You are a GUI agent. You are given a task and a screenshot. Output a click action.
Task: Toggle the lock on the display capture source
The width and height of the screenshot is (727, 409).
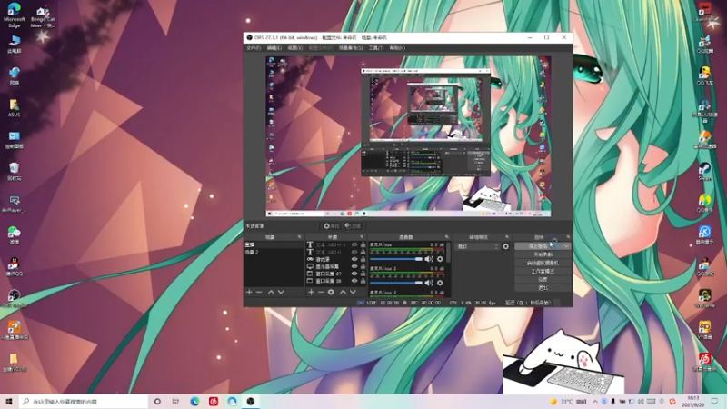[x=363, y=266]
